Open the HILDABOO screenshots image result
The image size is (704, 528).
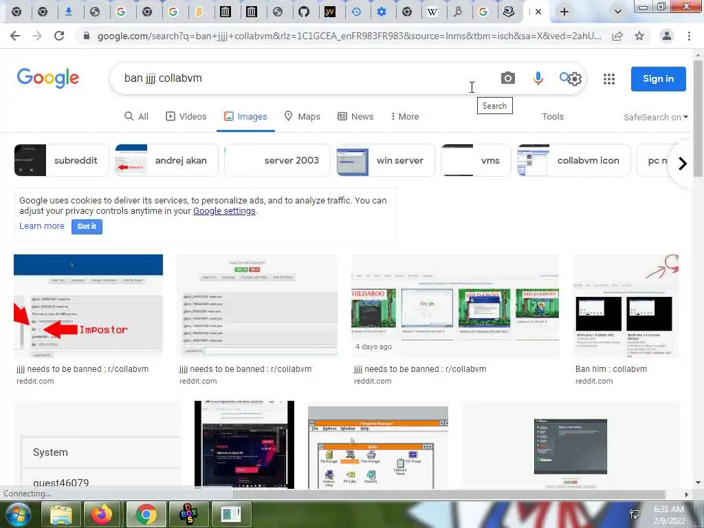pos(455,306)
